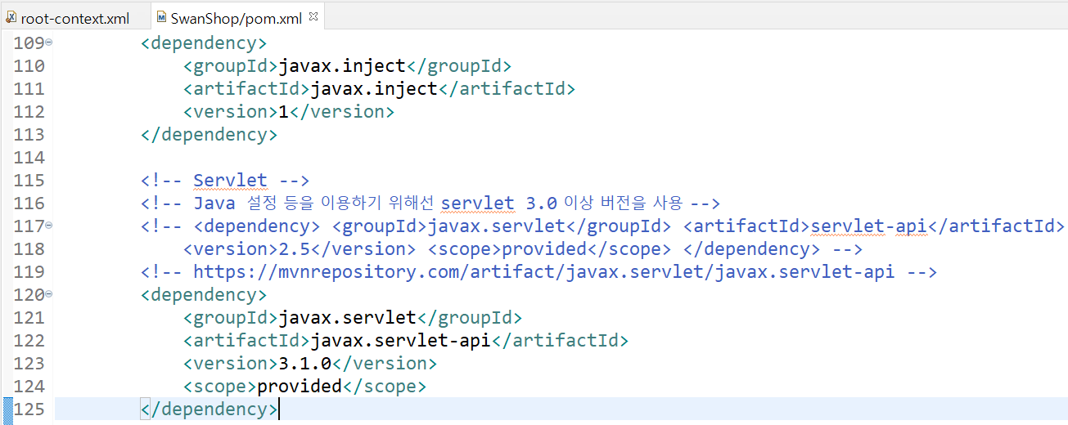This screenshot has width=1068, height=425.
Task: Click the opening dependency tag on line 120
Action: coord(204,294)
